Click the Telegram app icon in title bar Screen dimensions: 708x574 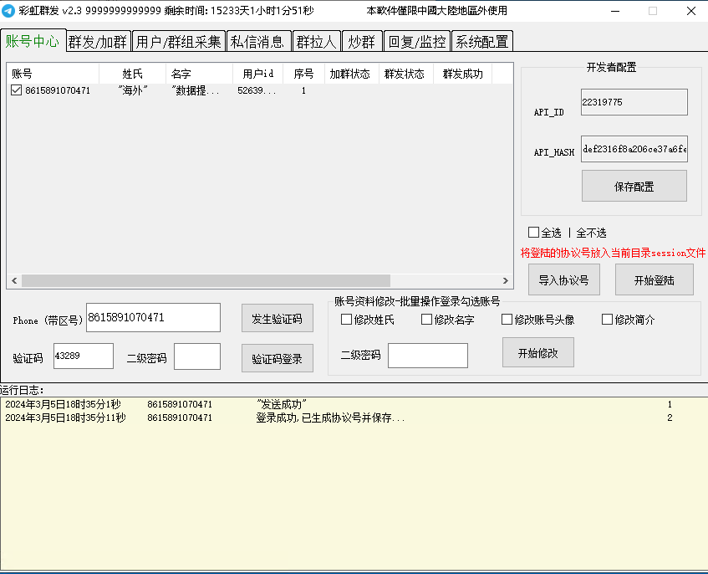click(x=8, y=11)
